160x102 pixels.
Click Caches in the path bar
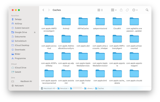pyautogui.click(x=99, y=88)
